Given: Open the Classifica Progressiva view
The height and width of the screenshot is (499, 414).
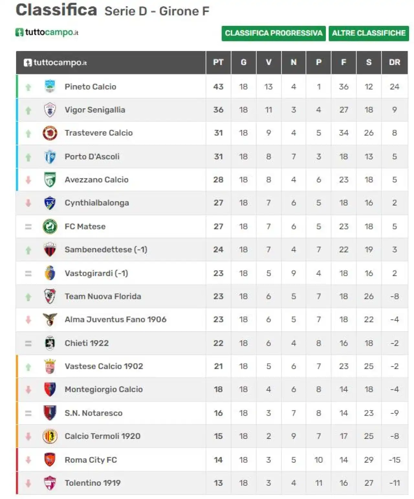Looking at the screenshot, I should pyautogui.click(x=274, y=33).
